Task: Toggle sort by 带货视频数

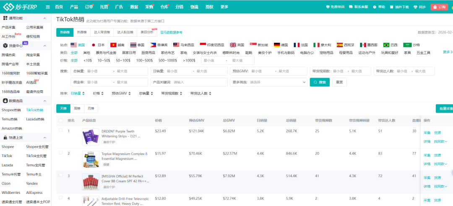Action: [172, 93]
